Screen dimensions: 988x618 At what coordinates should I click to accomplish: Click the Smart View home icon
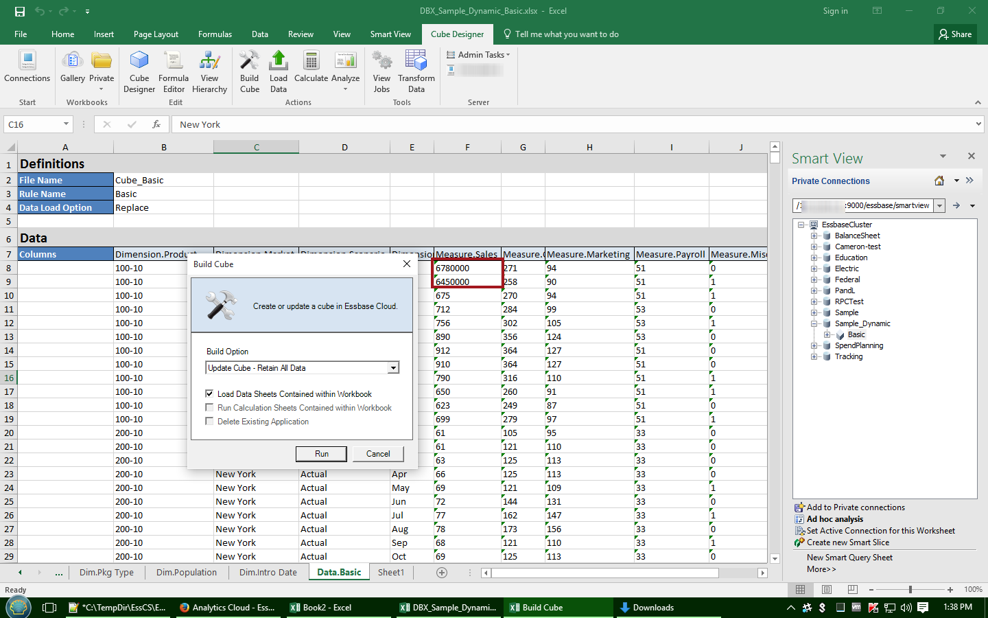(939, 181)
